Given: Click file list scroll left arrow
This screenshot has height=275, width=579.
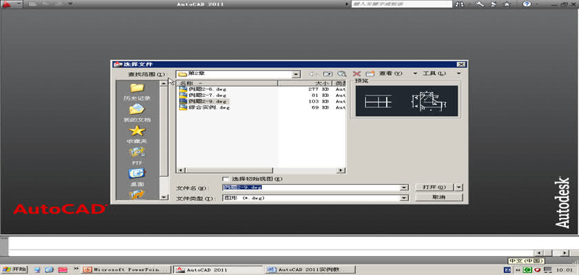Looking at the screenshot, I should [181, 170].
